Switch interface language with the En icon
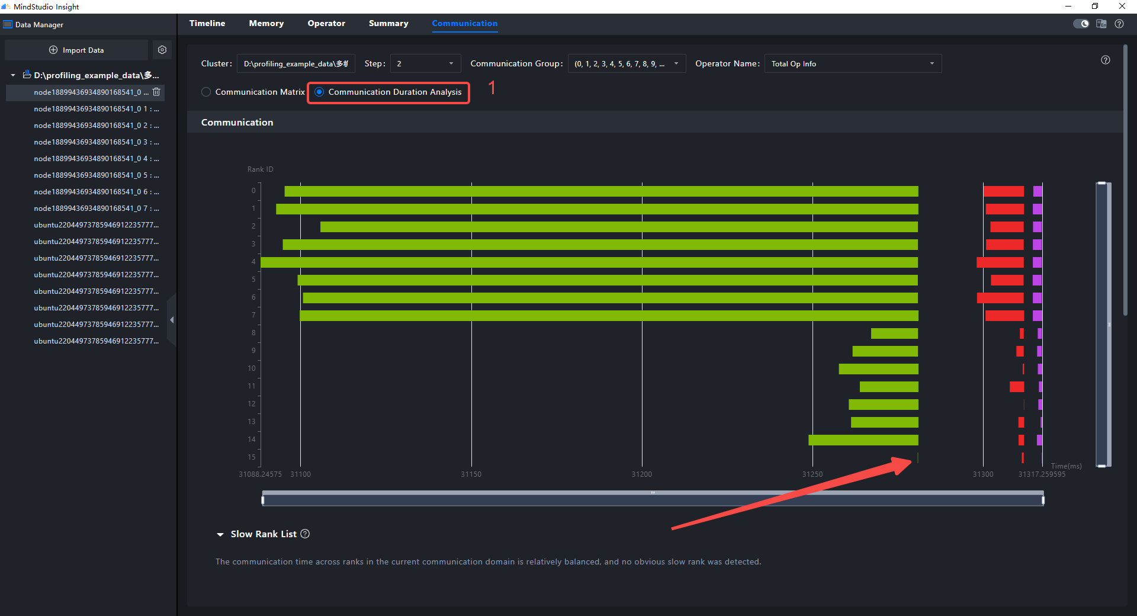This screenshot has width=1137, height=616. pos(1101,24)
